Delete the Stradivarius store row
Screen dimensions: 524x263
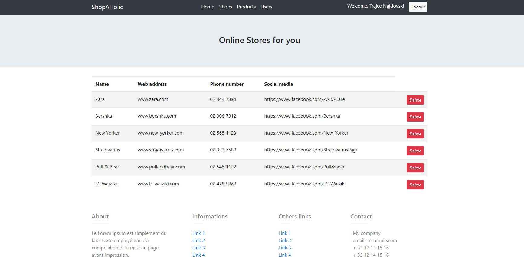415,151
